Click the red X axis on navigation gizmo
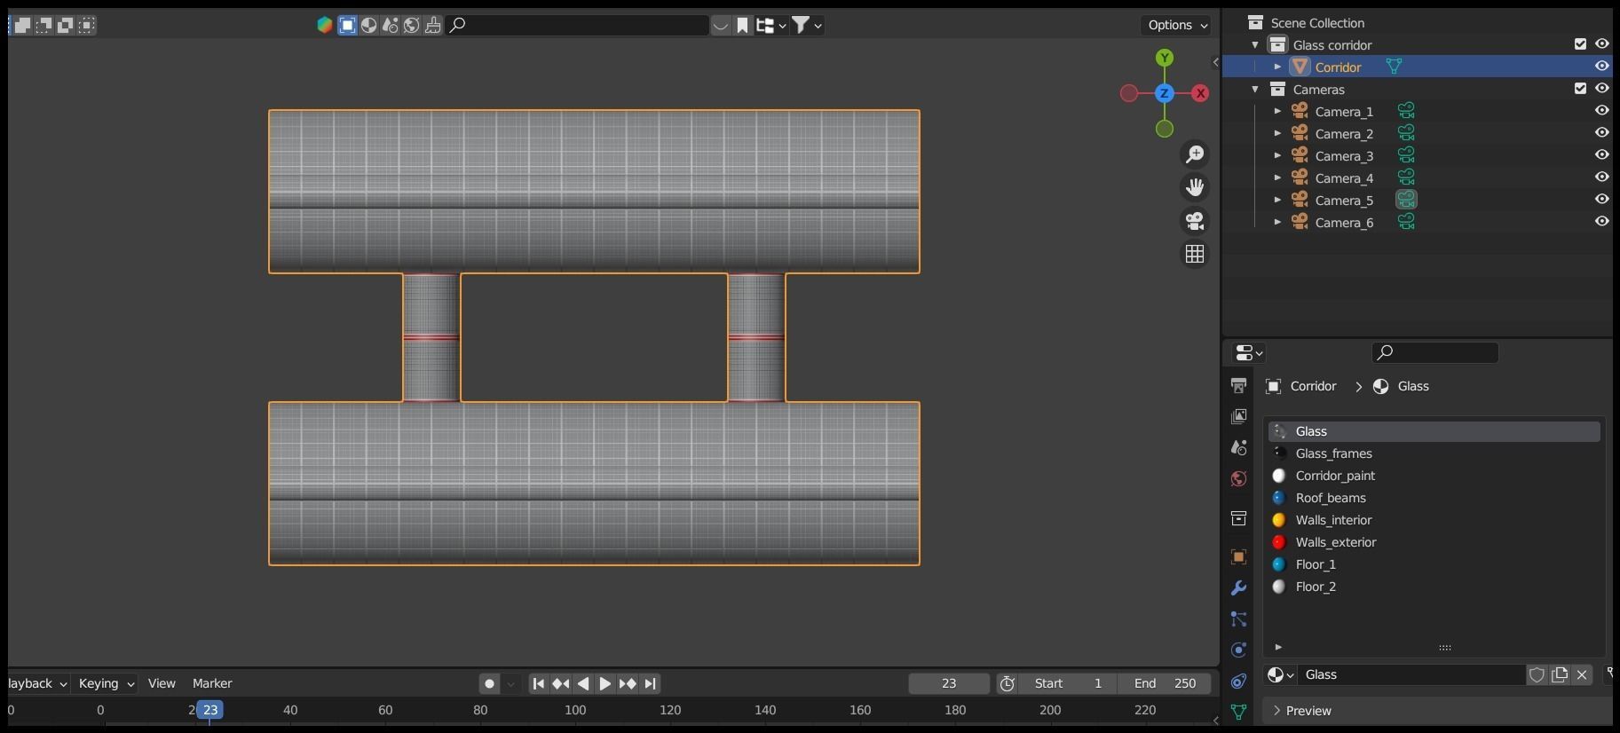Viewport: 1620px width, 733px height. click(1200, 93)
